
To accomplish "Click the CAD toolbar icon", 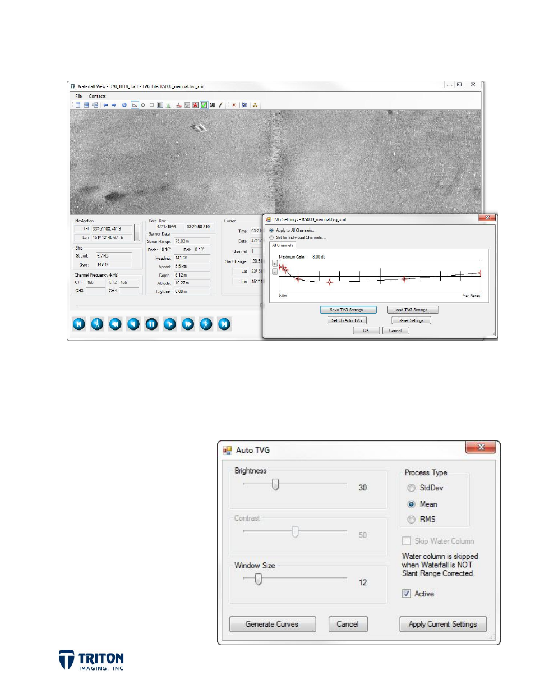I will point(213,105).
